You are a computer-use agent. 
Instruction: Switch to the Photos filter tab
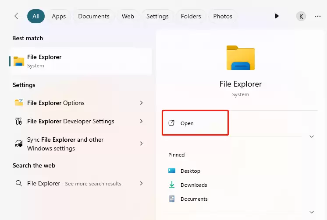coord(223,16)
